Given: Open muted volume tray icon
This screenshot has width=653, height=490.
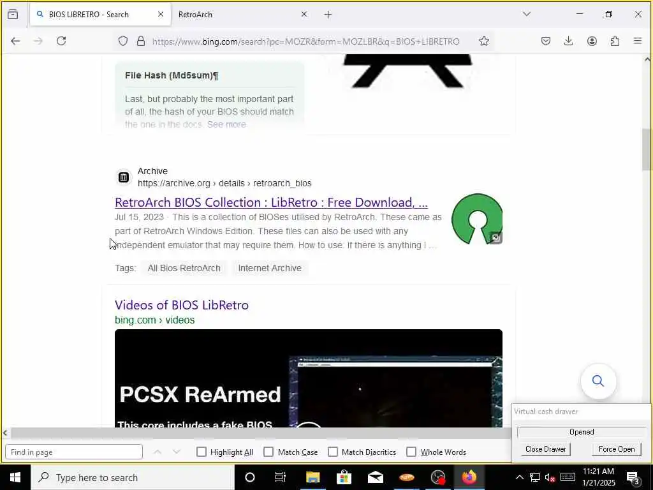Looking at the screenshot, I should point(550,477).
